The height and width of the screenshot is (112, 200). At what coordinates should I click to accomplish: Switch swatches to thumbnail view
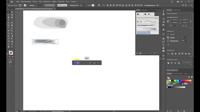[x=192, y=77]
